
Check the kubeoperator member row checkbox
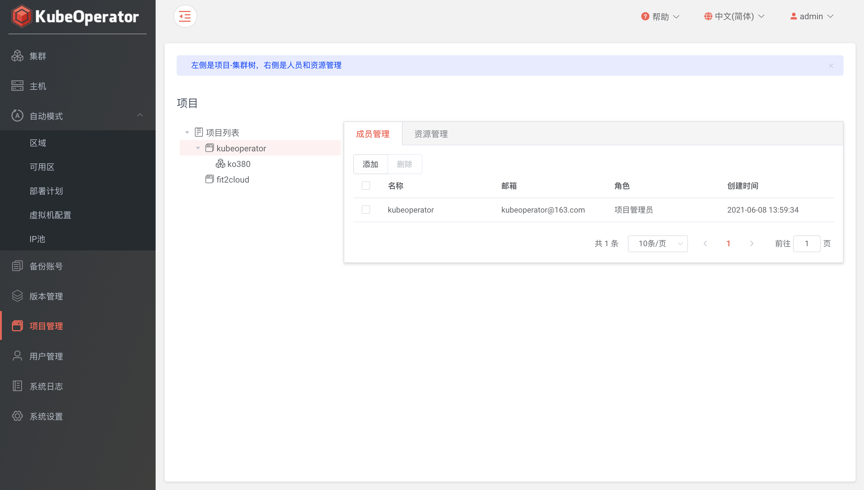[x=366, y=209]
